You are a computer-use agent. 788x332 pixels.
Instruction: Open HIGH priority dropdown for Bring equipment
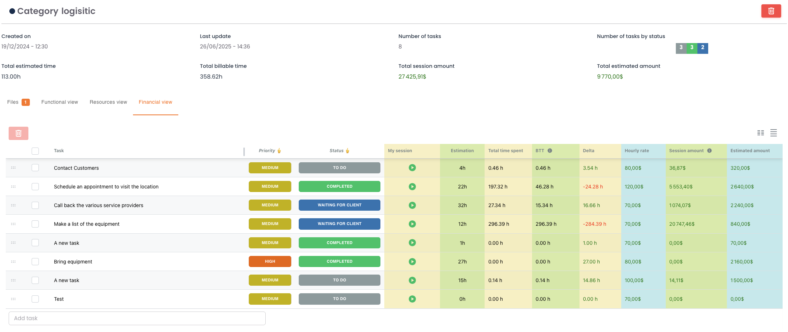coord(270,262)
